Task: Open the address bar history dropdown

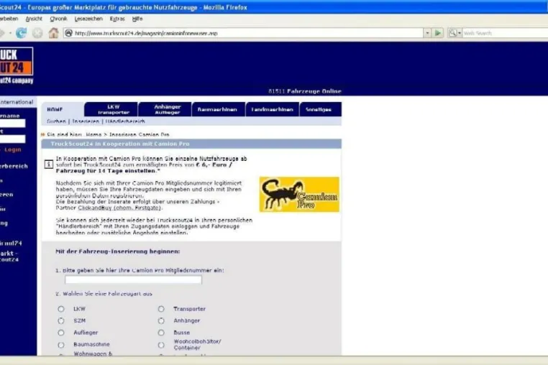Action: [x=427, y=33]
